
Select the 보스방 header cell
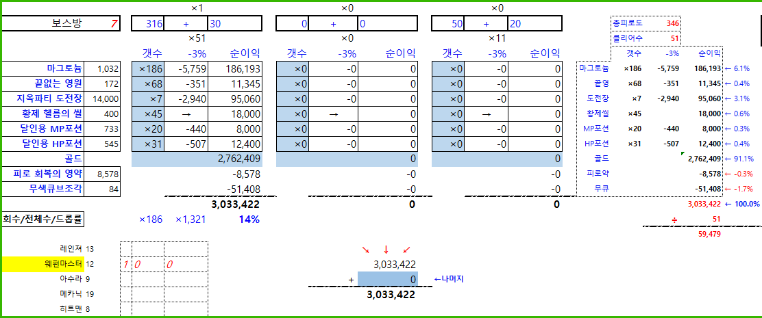(66, 24)
